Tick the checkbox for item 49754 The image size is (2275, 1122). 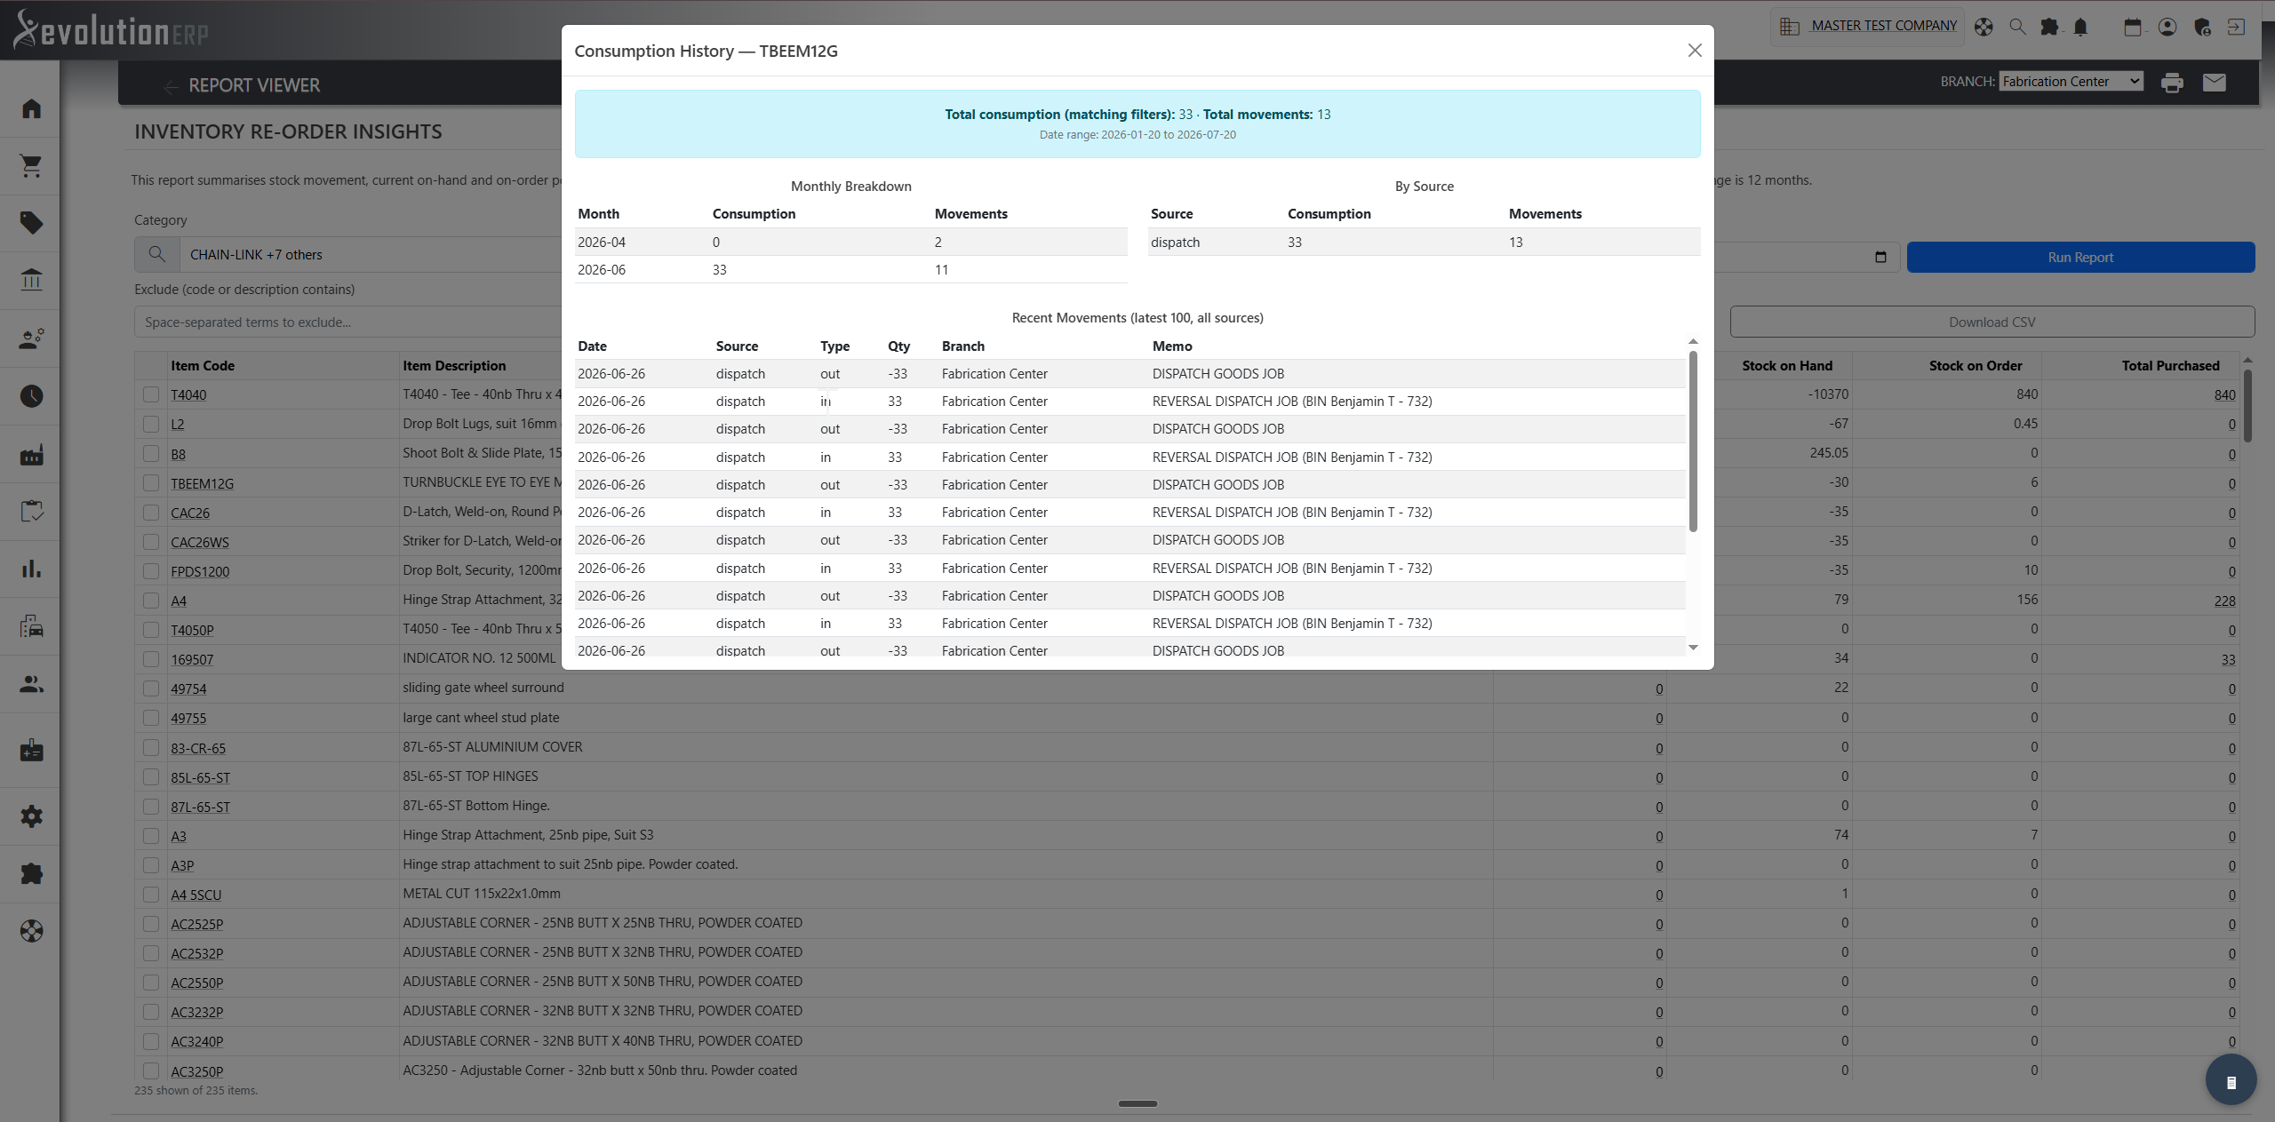click(151, 688)
